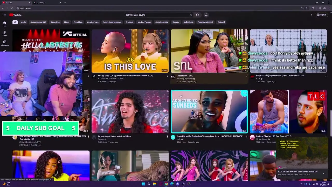Start voice search with microphone icon
Screen dimensions: 332x187
[206, 15]
